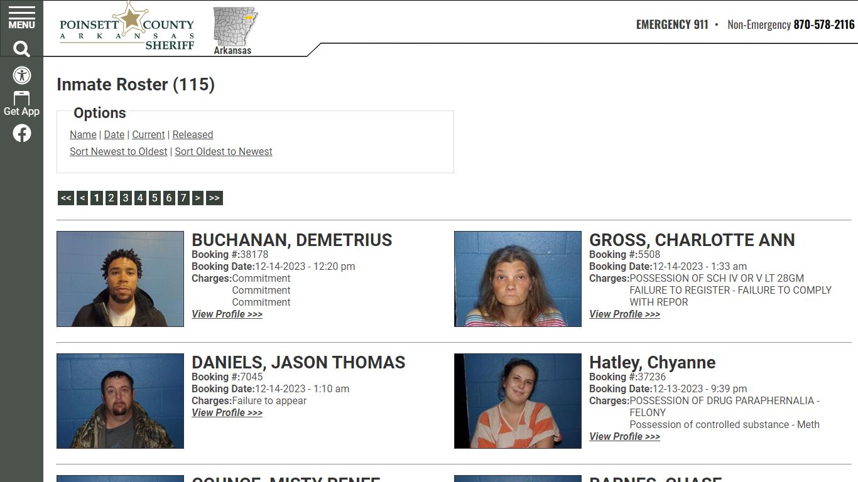
Task: Sort roster by Date
Action: point(114,134)
